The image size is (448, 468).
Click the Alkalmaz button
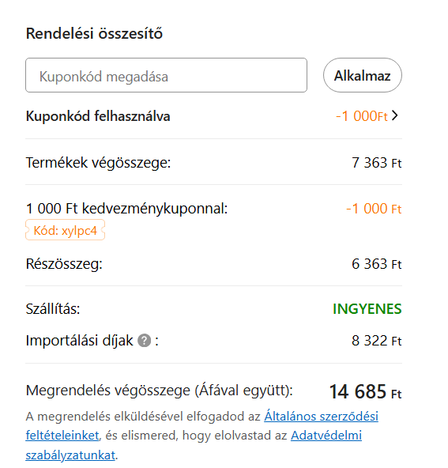tap(363, 75)
